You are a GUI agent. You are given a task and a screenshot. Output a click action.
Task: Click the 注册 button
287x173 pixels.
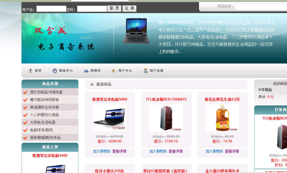coord(129,8)
